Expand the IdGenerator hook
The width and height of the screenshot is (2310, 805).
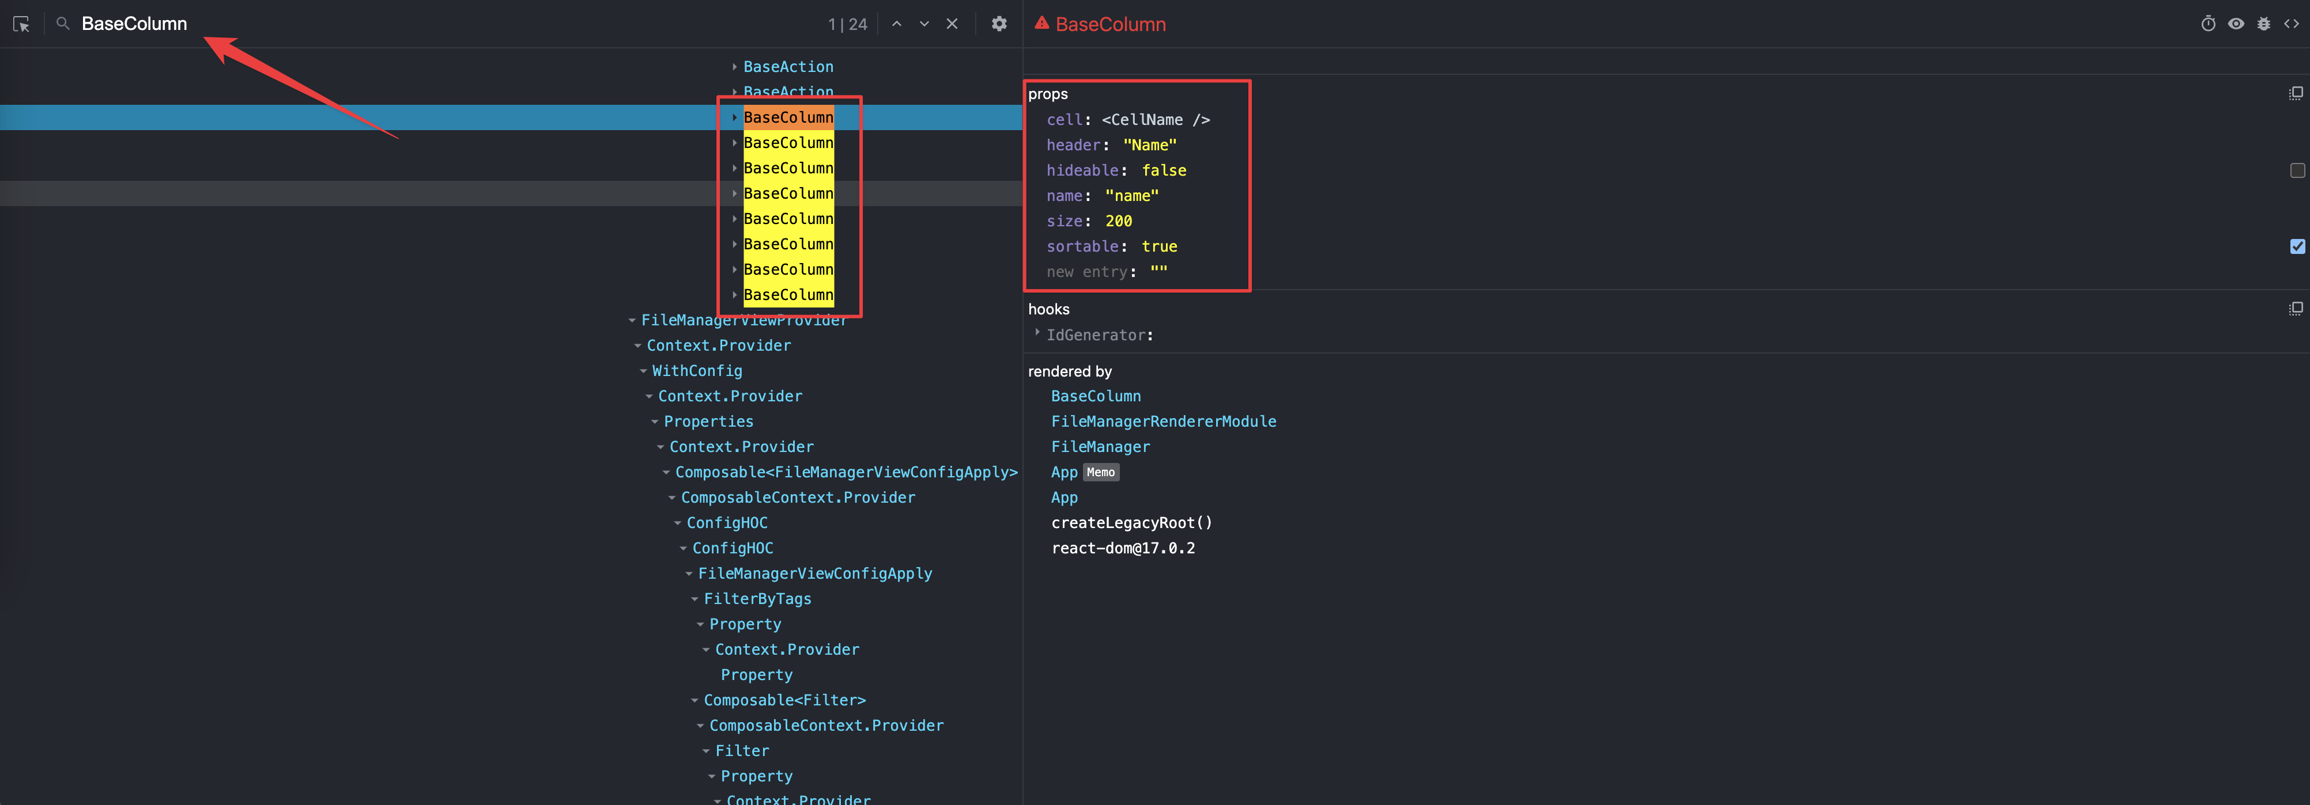point(1037,333)
